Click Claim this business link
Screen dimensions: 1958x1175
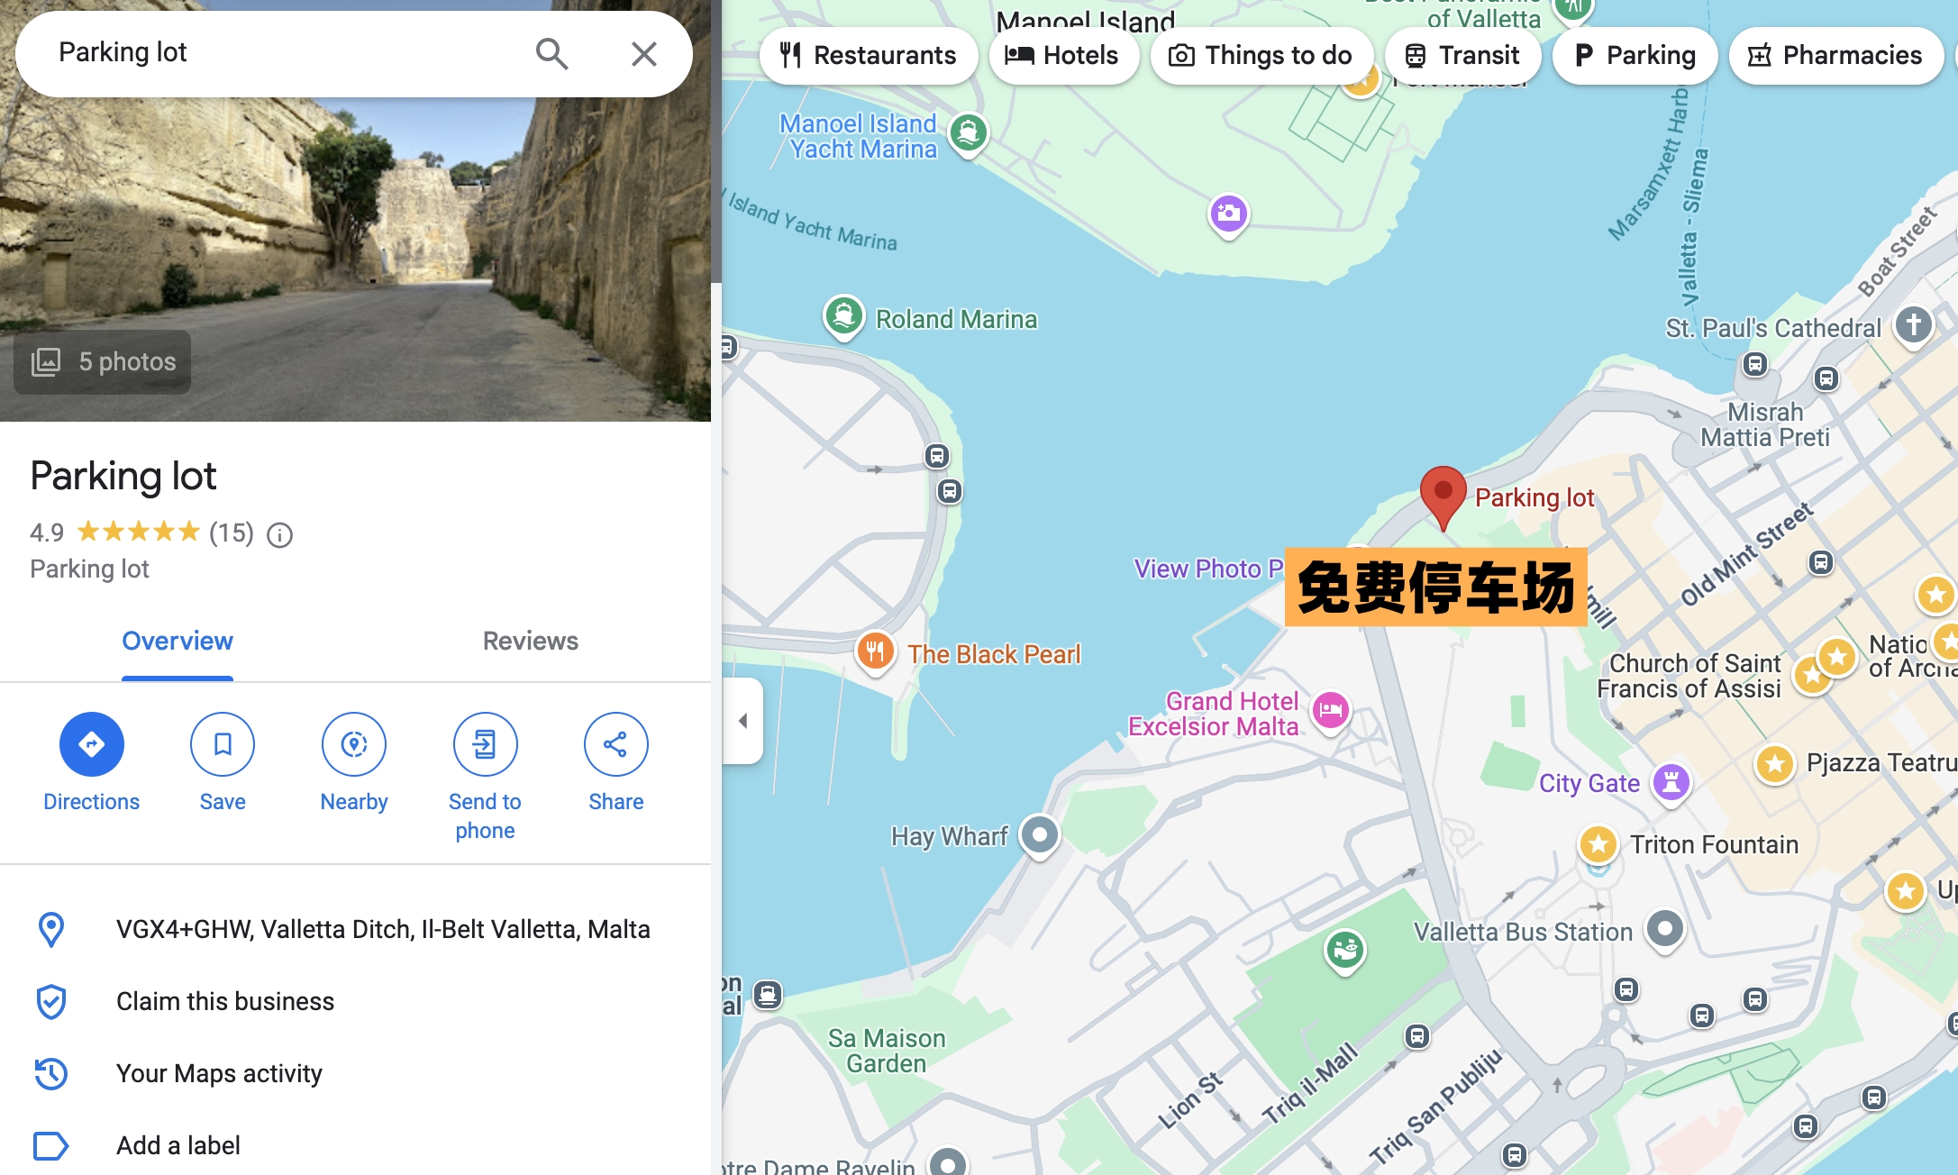(x=225, y=1001)
